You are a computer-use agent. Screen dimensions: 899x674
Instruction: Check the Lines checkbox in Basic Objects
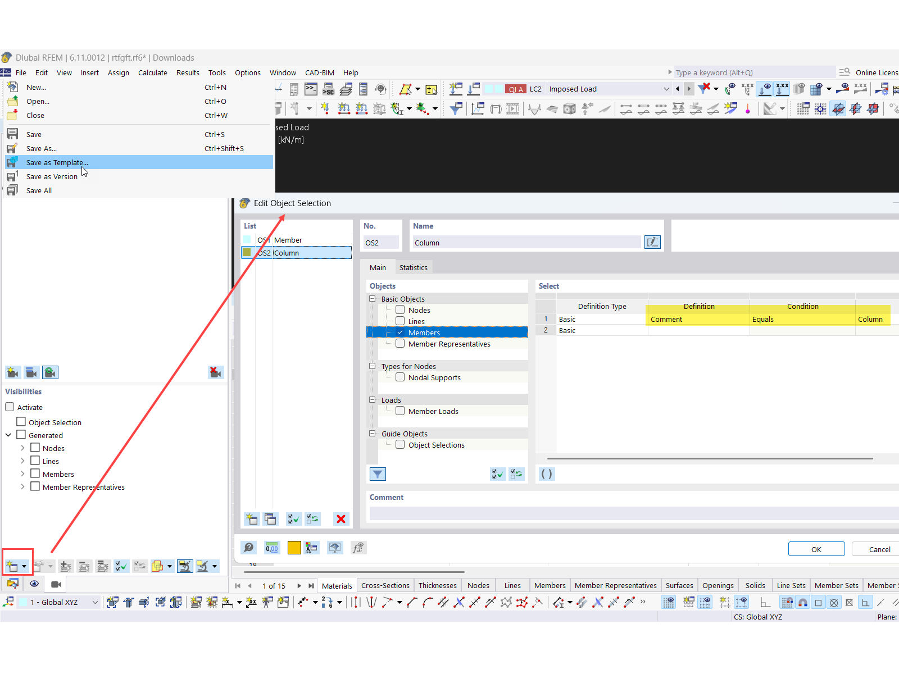[x=400, y=321]
